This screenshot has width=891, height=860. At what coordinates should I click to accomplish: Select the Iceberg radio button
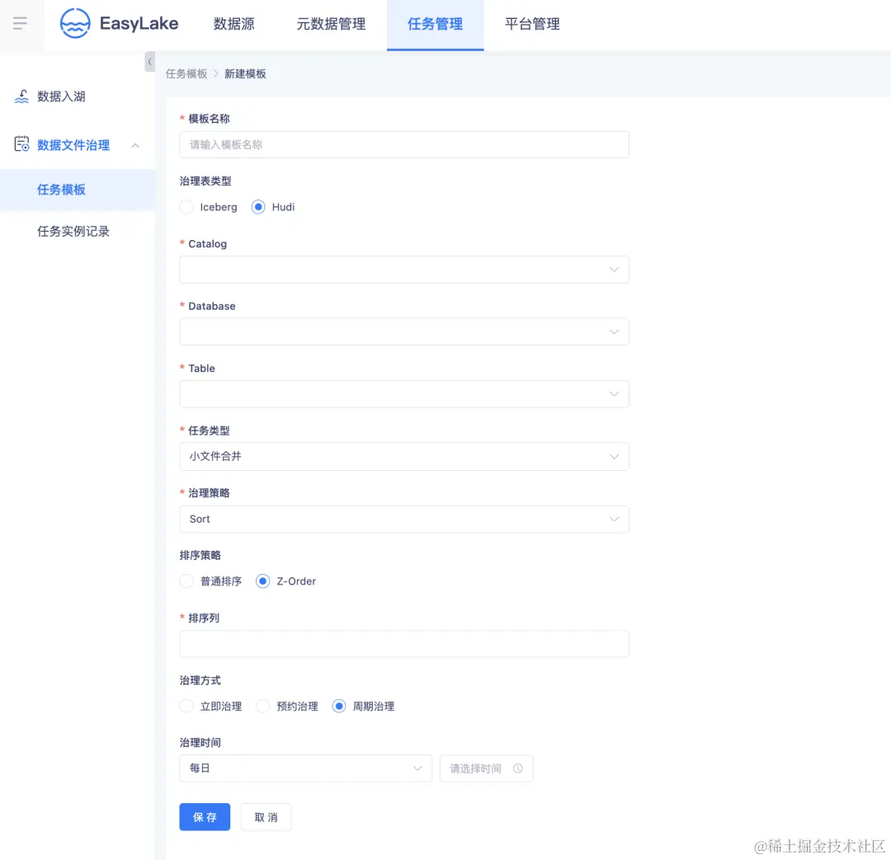point(186,207)
